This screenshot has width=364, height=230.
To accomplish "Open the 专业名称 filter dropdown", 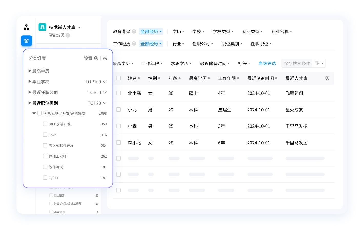I will pyautogui.click(x=281, y=31).
